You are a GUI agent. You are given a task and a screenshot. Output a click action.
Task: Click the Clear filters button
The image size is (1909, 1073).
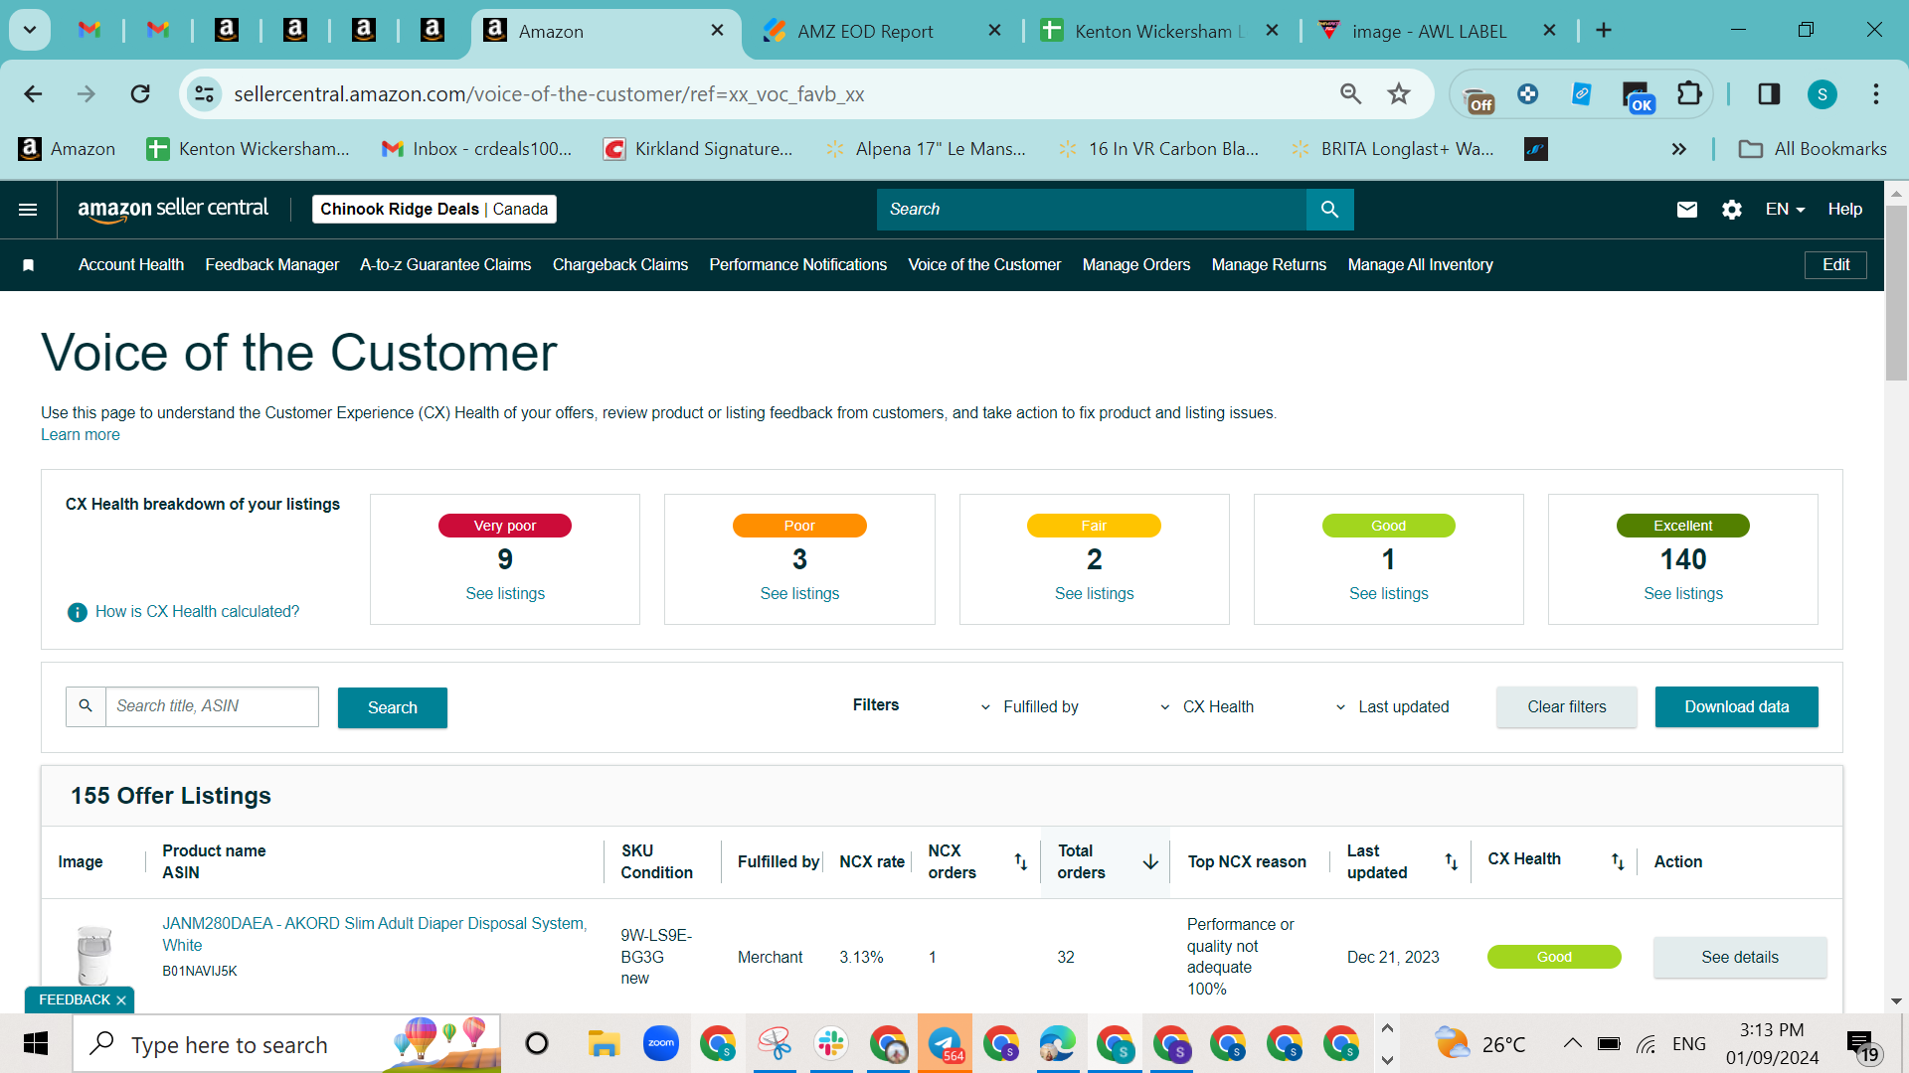pos(1567,707)
